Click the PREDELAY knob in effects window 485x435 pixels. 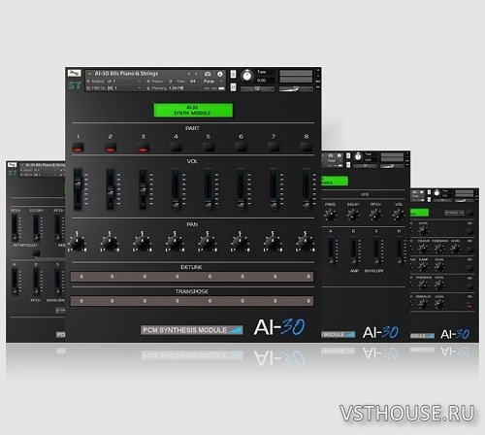pos(423,304)
